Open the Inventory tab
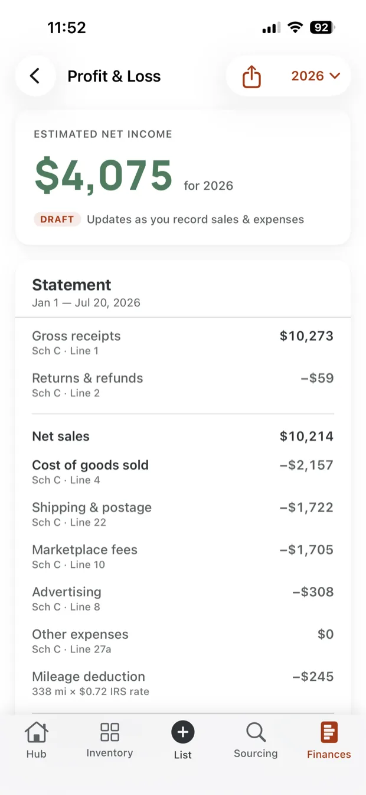 pyautogui.click(x=110, y=740)
